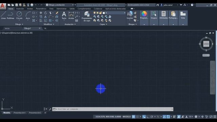The image size is (217, 122).
Task: Click the [Estructura alámbrica 2D] visual style label
Action: tap(22, 33)
